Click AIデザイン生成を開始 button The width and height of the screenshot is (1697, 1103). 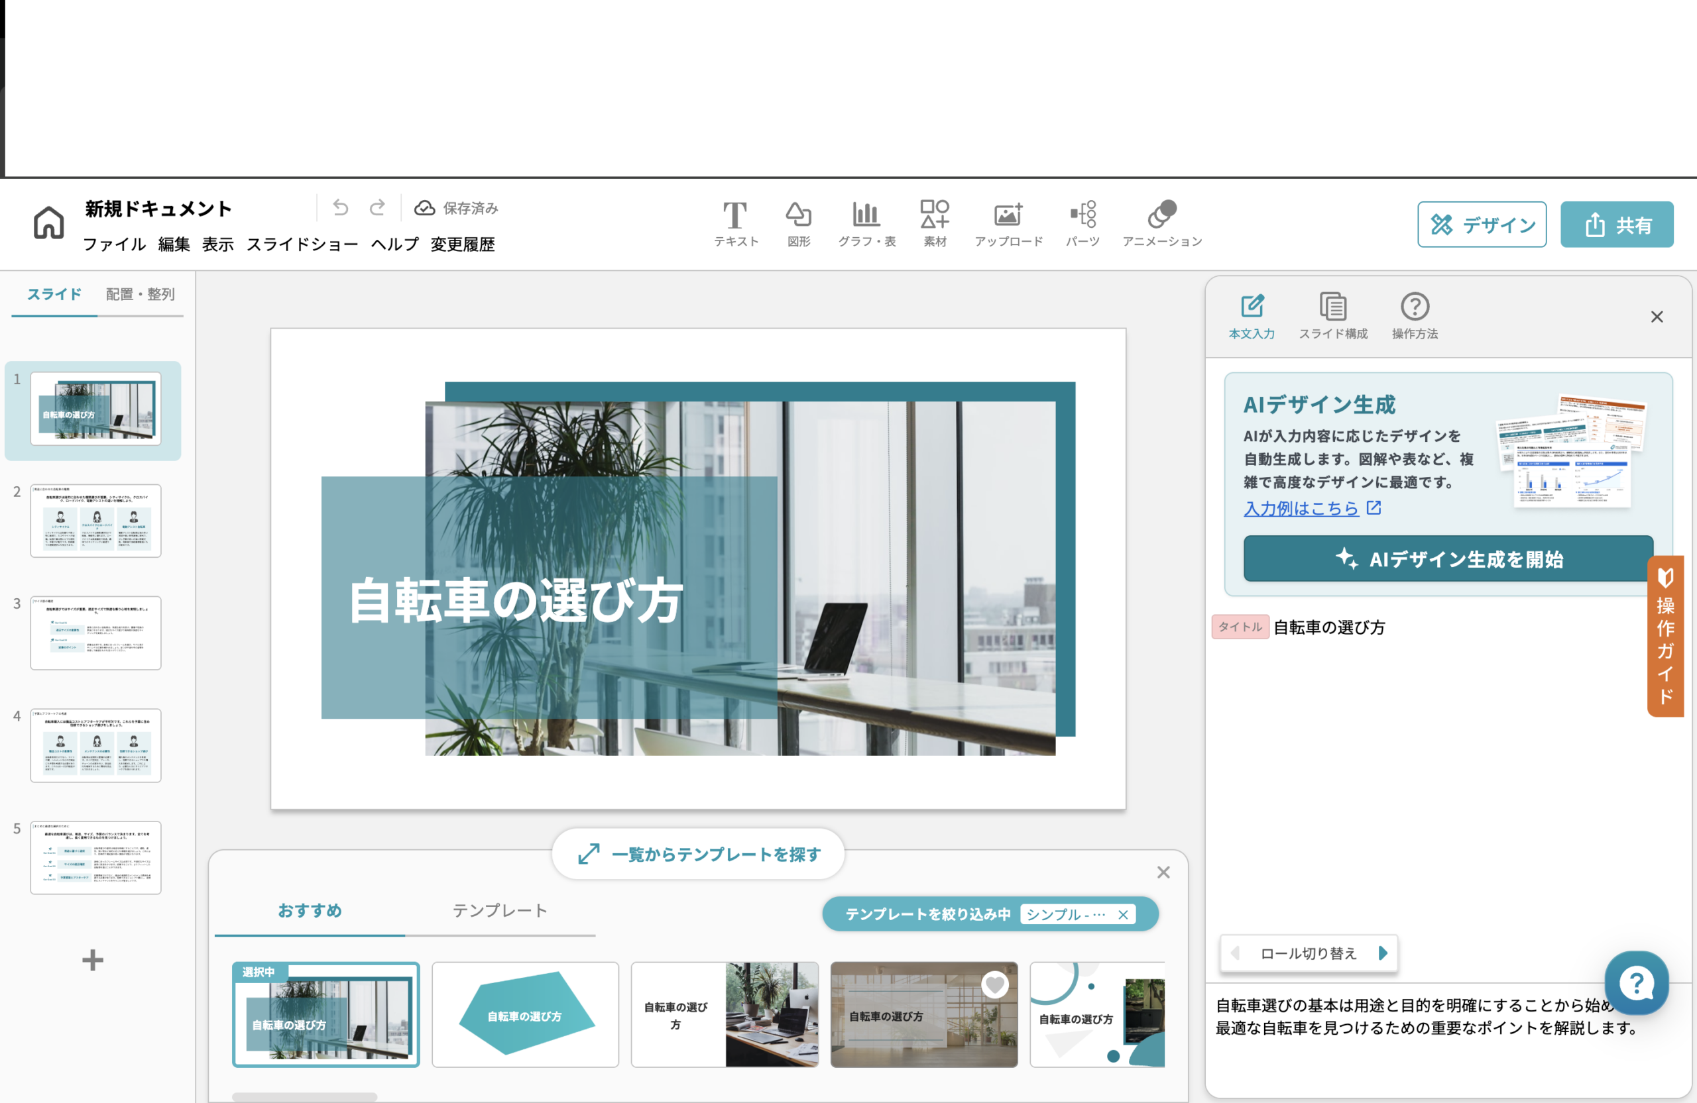(1448, 559)
